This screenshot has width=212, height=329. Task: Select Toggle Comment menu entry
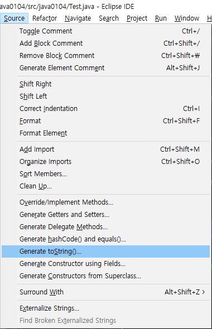tap(105, 31)
